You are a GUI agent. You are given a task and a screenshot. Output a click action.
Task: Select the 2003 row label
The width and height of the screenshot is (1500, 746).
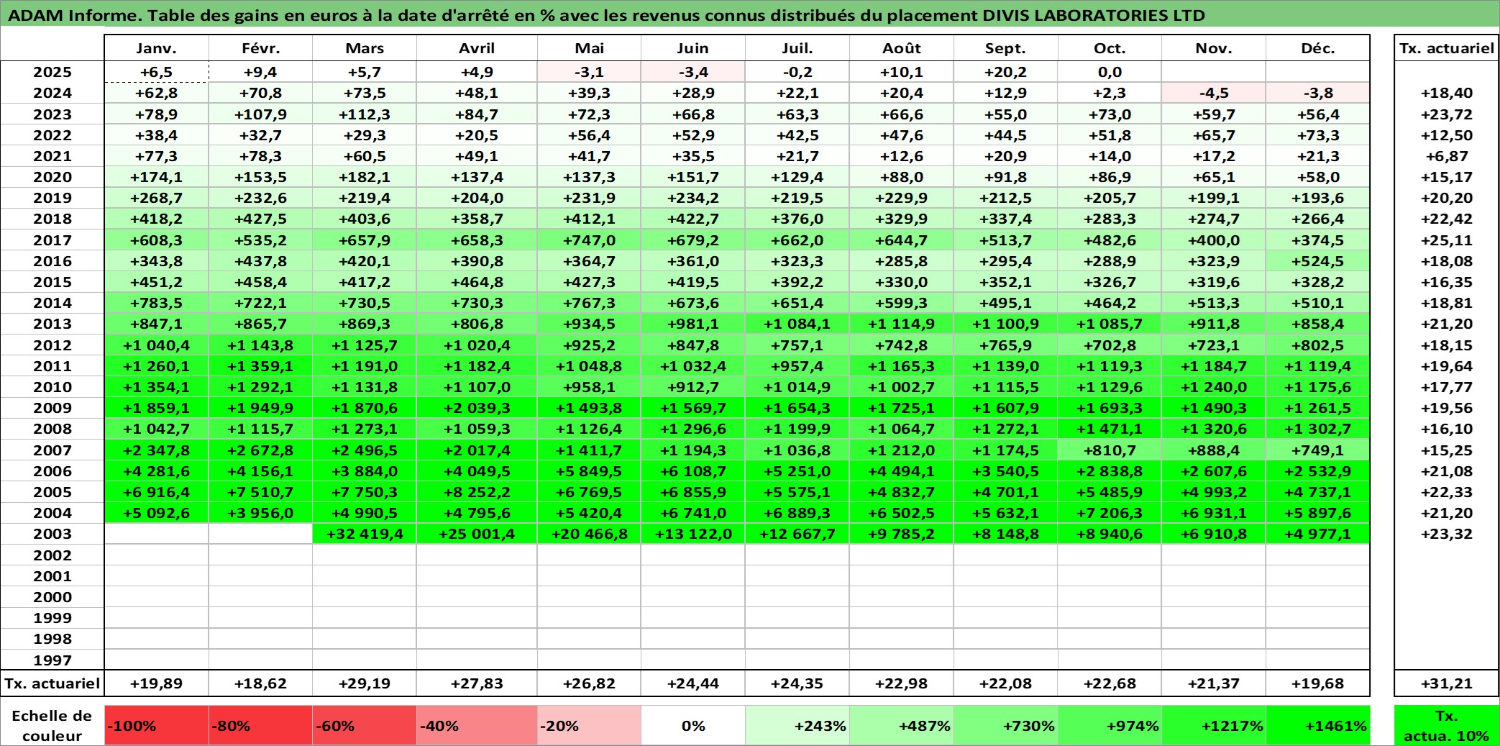click(x=52, y=534)
